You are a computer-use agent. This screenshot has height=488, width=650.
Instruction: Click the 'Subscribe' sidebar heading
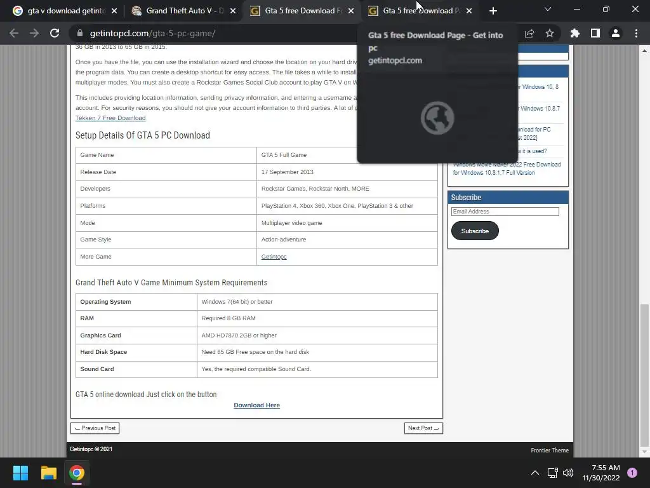466,198
